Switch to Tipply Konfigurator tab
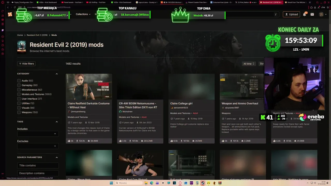Screen dimensions: 331x186 point(22,2)
